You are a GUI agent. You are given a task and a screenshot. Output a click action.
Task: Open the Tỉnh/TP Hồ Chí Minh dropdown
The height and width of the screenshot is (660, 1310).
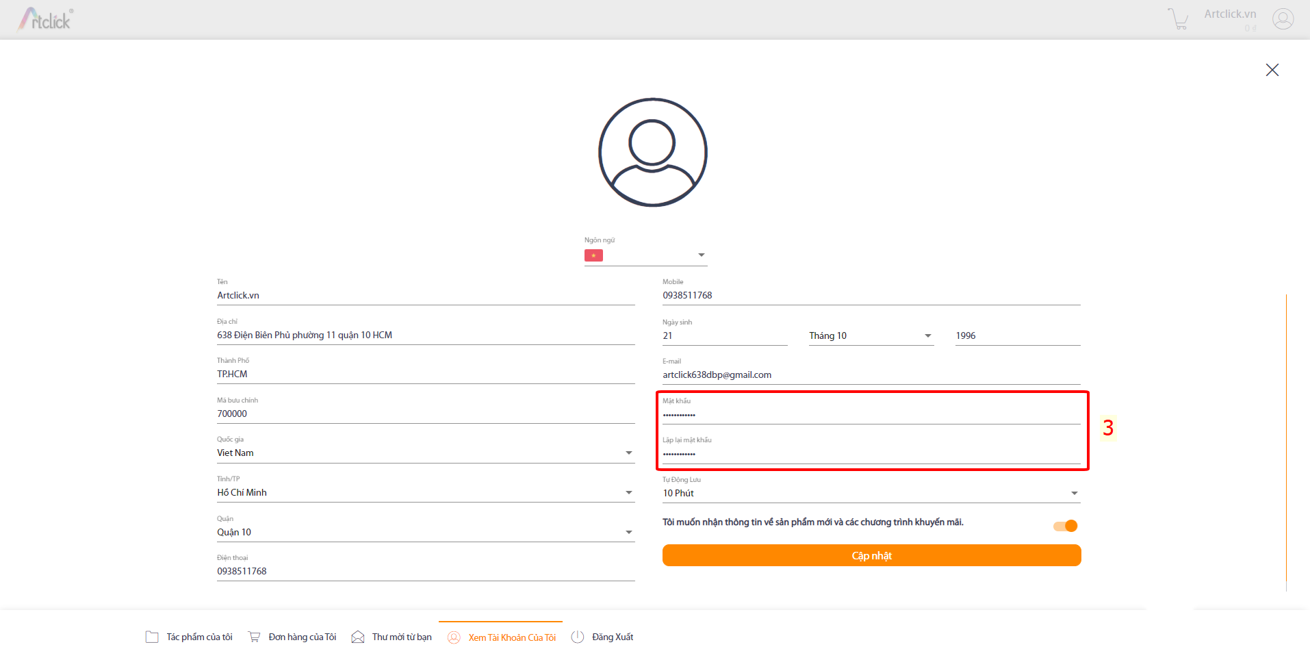click(426, 493)
